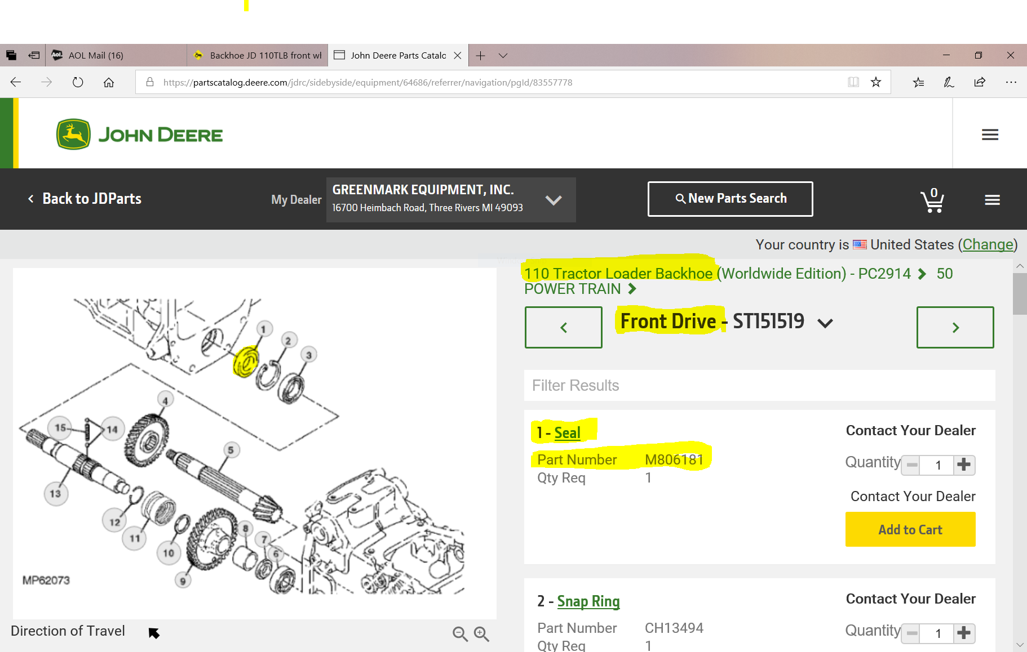Open the Snap Ring part link
The width and height of the screenshot is (1027, 652).
(588, 601)
